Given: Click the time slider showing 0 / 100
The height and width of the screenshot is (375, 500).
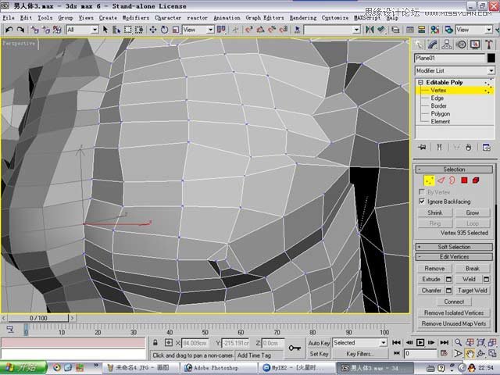Looking at the screenshot, I should tap(38, 318).
